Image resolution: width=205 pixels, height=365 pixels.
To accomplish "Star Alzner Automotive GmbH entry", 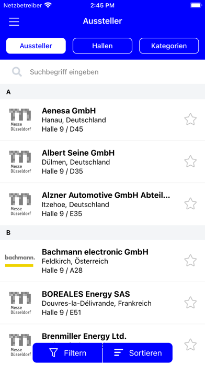I will click(190, 203).
